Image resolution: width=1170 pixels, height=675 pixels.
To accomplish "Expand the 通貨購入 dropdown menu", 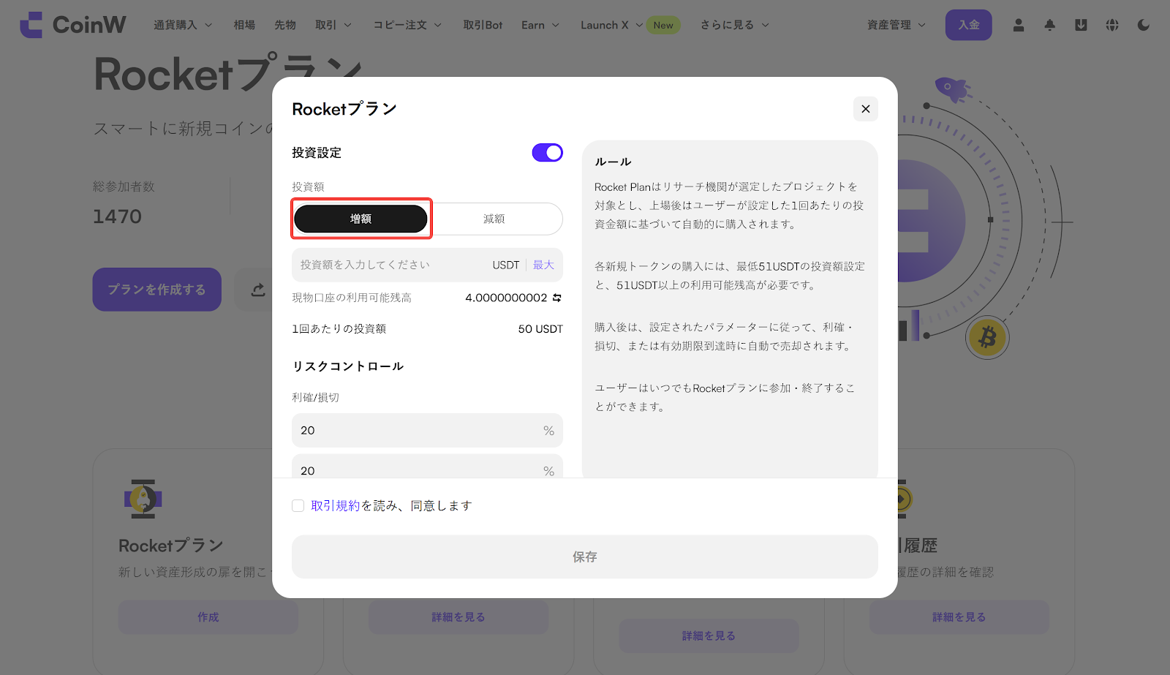I will tap(182, 25).
